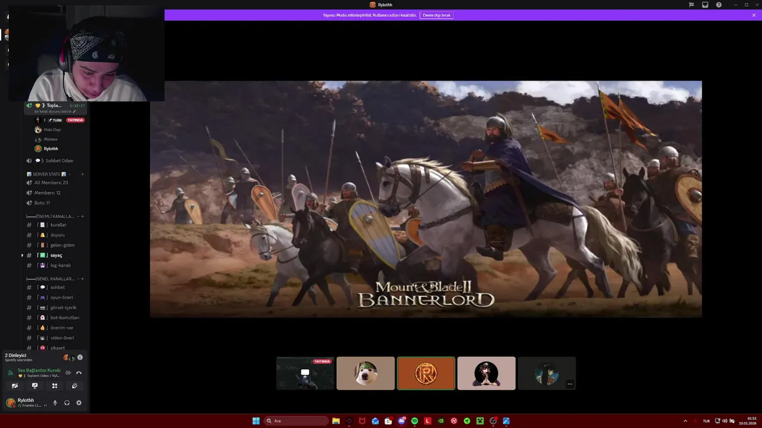Click green voice connection signal icon
762x428 pixels.
10,373
